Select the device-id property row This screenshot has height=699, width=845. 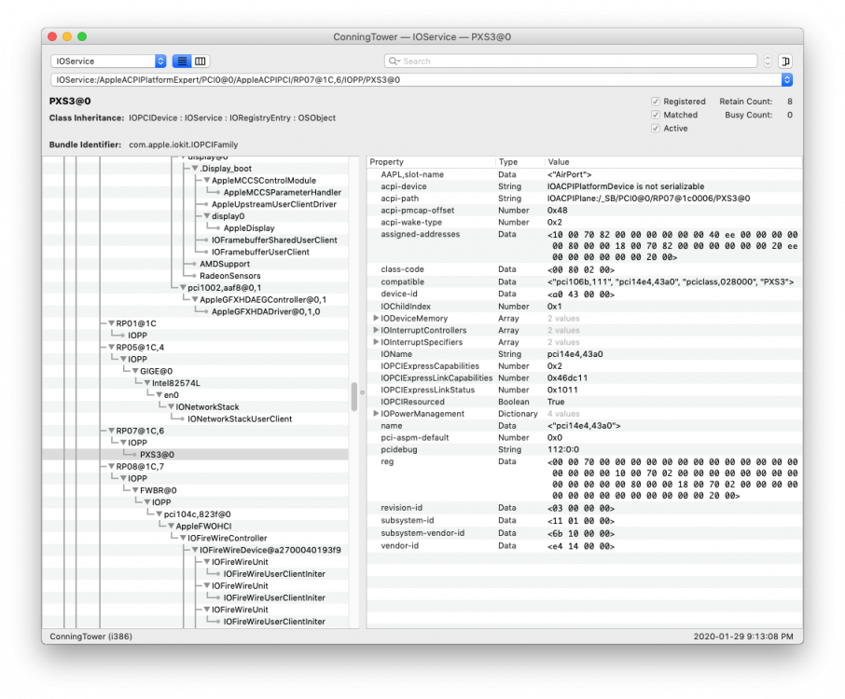pyautogui.click(x=584, y=294)
